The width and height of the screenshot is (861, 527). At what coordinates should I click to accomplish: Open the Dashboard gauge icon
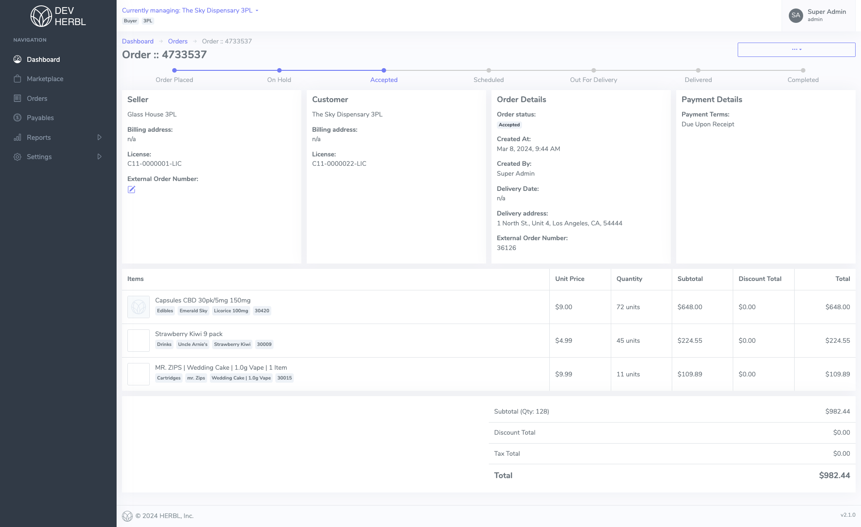[17, 59]
